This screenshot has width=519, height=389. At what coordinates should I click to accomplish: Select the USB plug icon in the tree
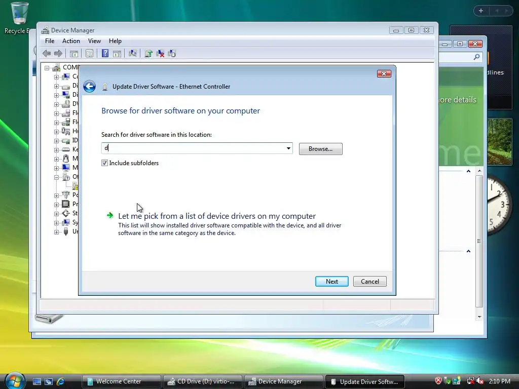[66, 231]
